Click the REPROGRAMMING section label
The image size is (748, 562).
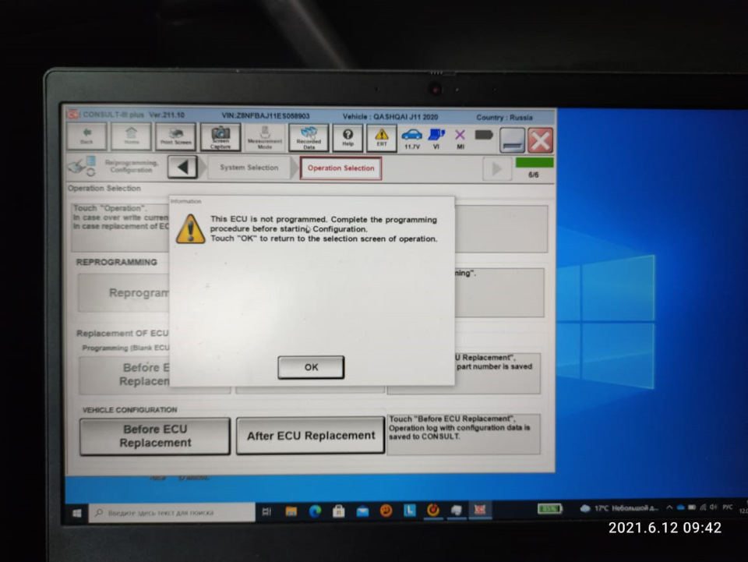point(116,263)
